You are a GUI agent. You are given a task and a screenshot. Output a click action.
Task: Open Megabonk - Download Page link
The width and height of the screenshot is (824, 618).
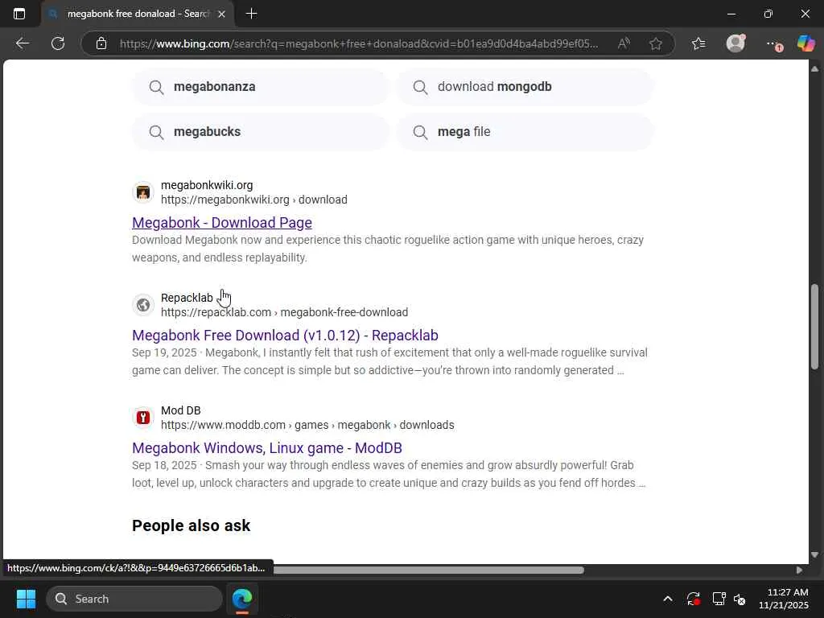222,223
